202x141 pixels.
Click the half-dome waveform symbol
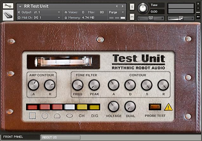point(57,116)
